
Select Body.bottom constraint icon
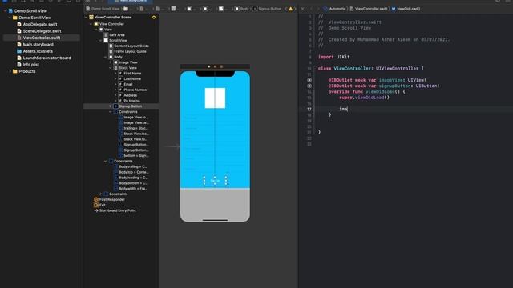pos(115,183)
